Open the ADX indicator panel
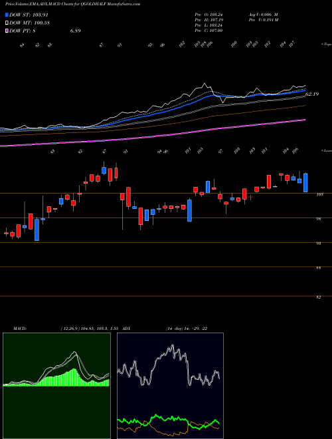The width and height of the screenshot is (332, 439). click(x=170, y=386)
